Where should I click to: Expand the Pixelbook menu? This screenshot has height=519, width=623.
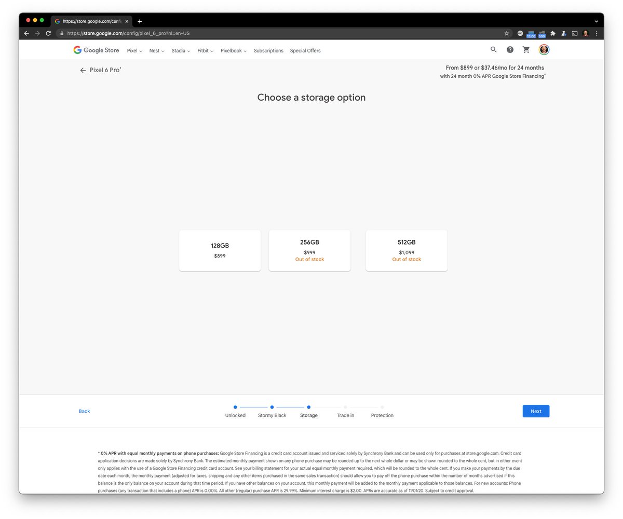pos(234,51)
